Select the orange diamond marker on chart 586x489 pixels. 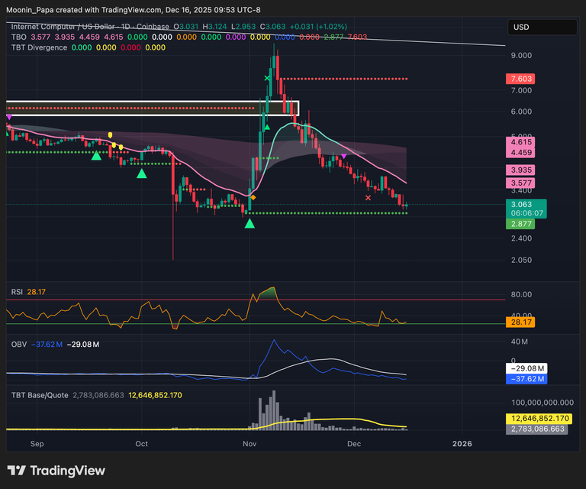253,198
